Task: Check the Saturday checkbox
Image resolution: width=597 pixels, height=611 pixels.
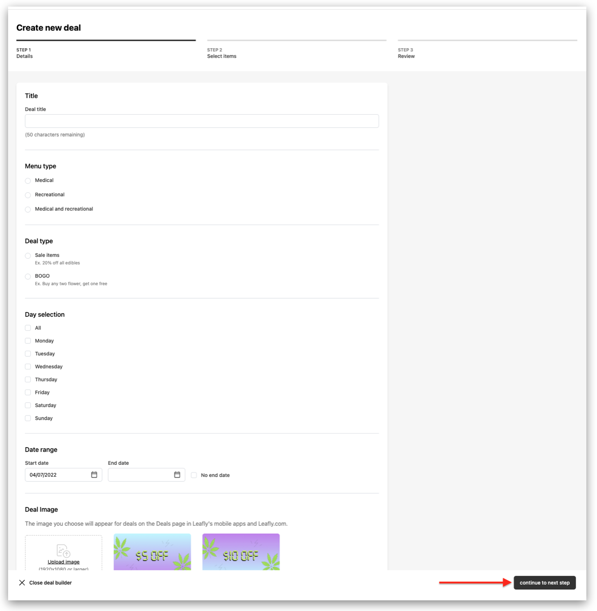Action: click(28, 405)
